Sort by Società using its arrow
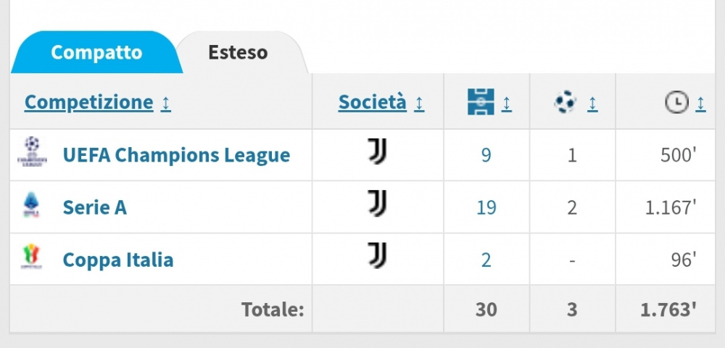The width and height of the screenshot is (725, 348). tap(419, 104)
